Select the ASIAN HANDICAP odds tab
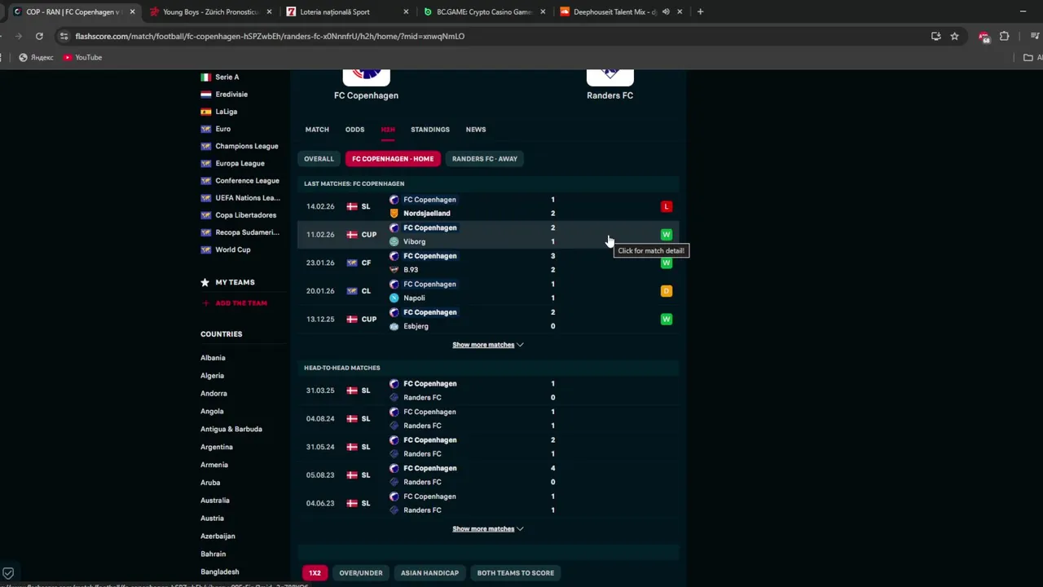1043x587 pixels. pos(429,573)
